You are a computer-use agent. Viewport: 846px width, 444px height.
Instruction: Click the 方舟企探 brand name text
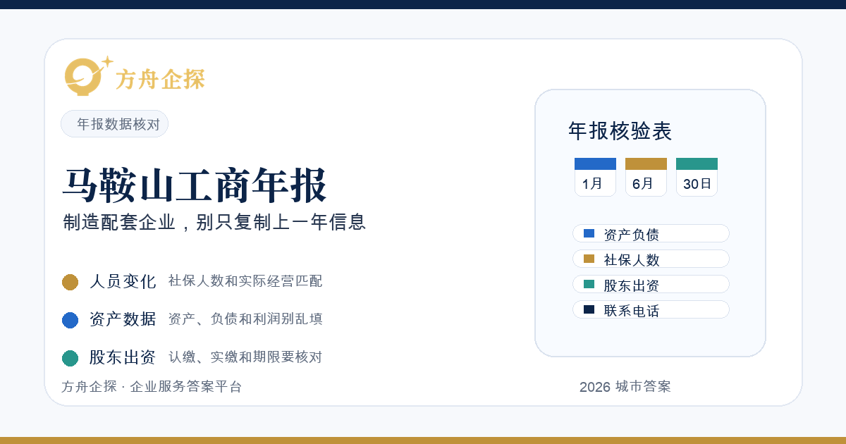(160, 80)
